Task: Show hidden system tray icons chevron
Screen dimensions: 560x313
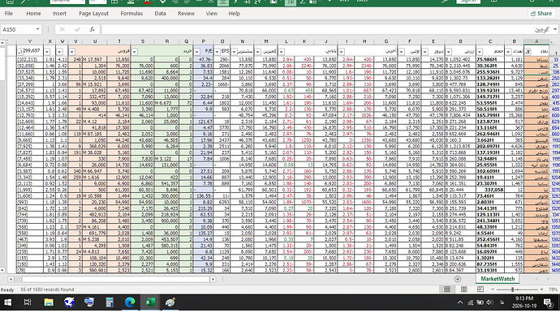Action: (460, 302)
